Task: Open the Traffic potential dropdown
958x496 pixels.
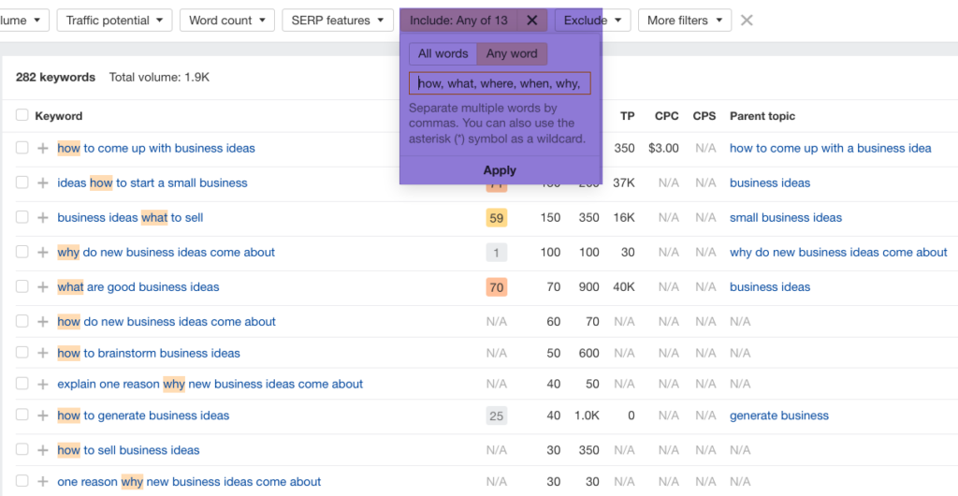Action: pyautogui.click(x=113, y=21)
